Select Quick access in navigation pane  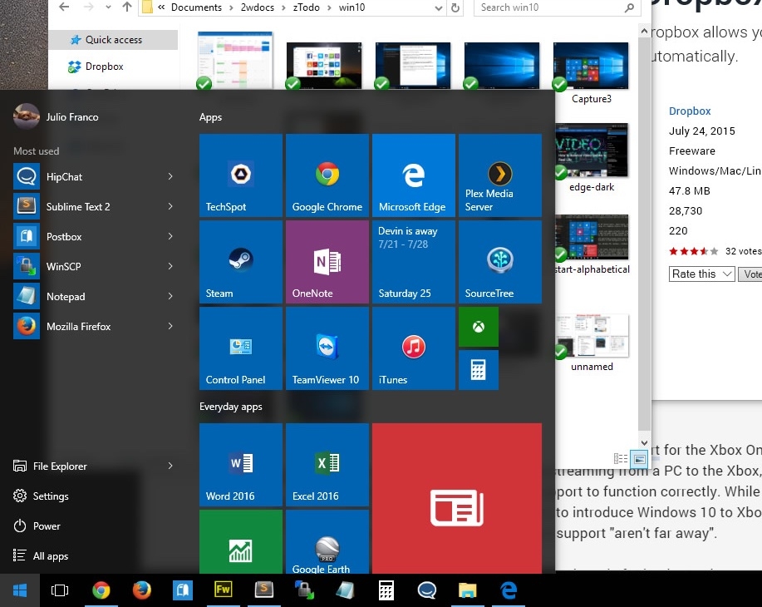coord(113,40)
